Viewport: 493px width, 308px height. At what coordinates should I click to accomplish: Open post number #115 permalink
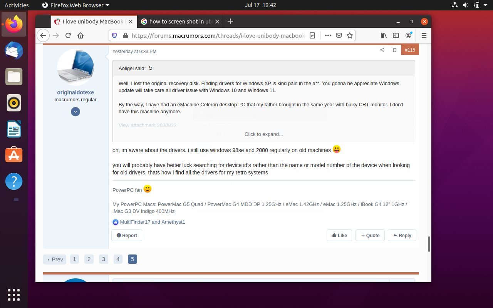(410, 50)
